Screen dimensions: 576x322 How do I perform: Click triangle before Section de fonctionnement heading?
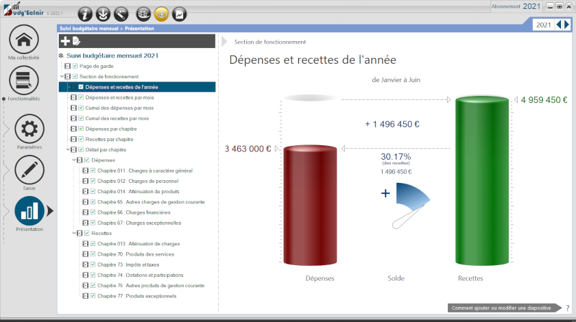[224, 42]
